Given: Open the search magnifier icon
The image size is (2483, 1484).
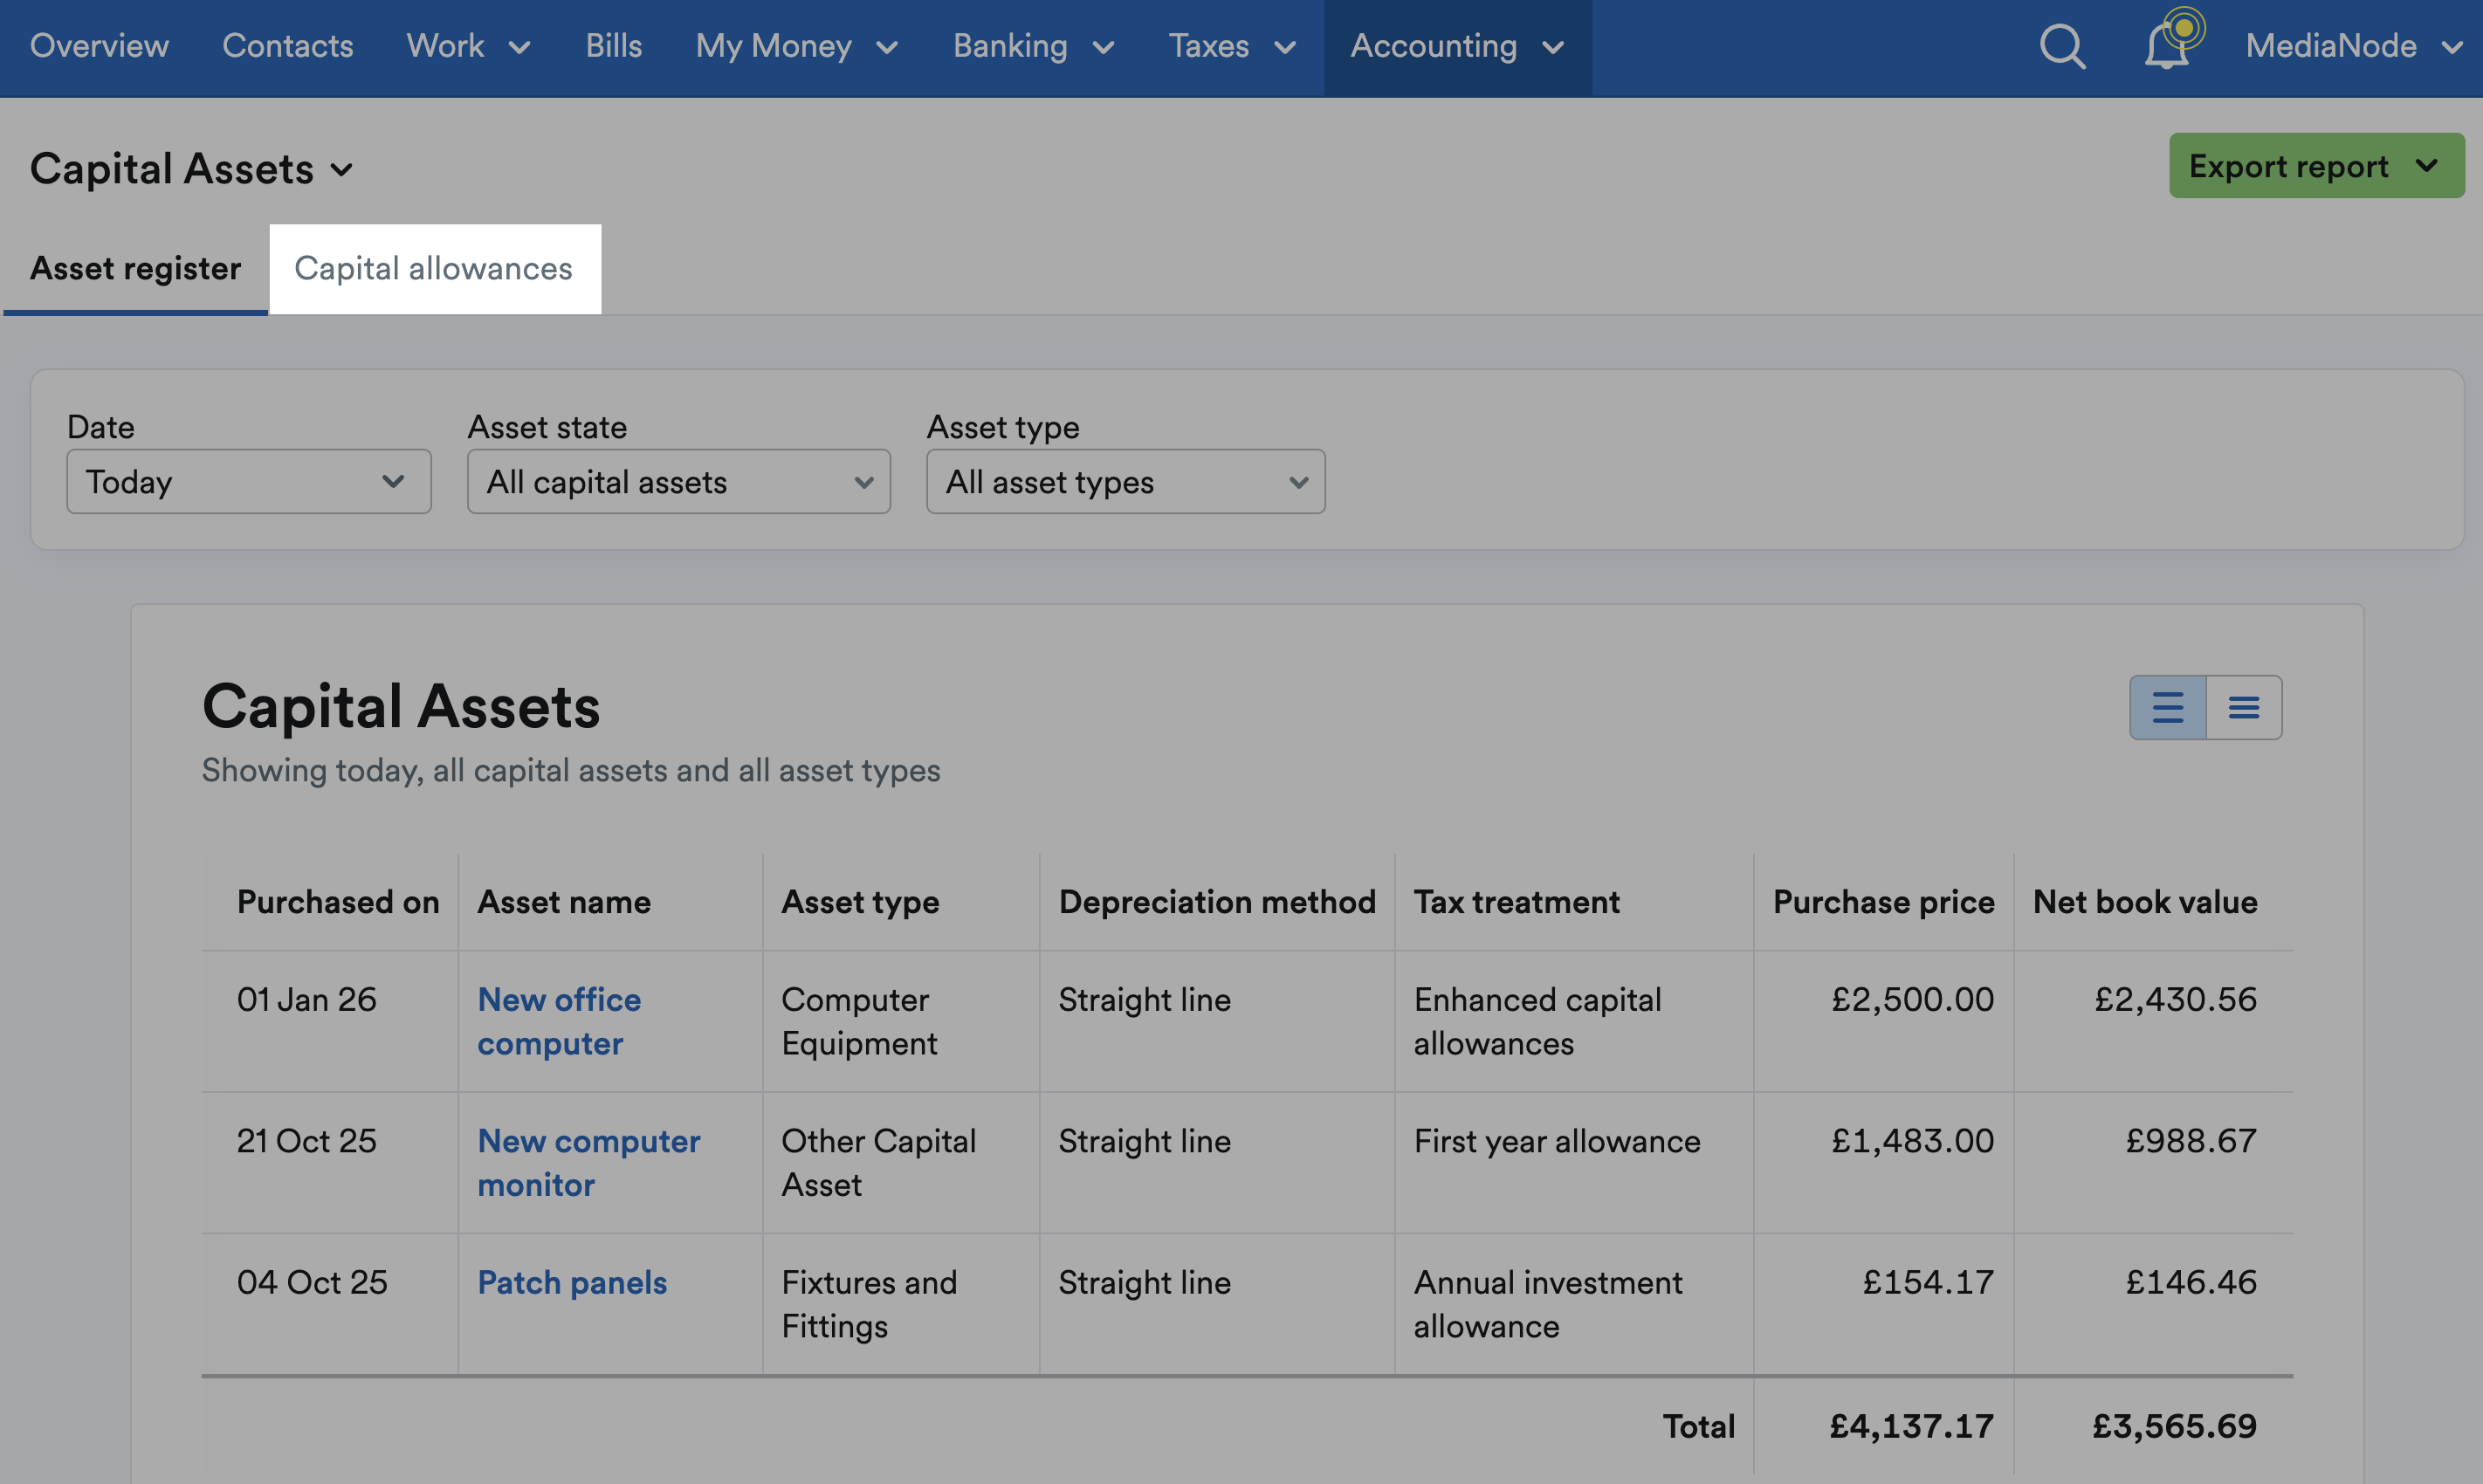Looking at the screenshot, I should point(2062,47).
